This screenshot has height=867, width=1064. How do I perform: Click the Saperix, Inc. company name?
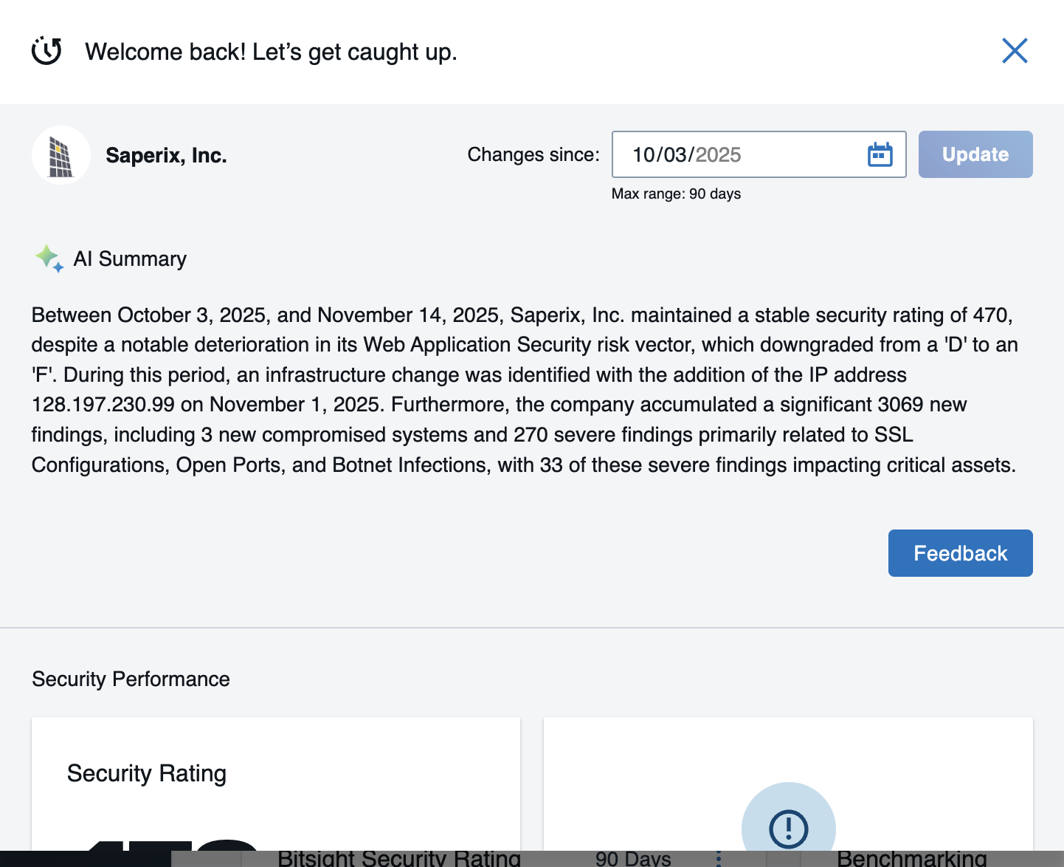tap(166, 155)
